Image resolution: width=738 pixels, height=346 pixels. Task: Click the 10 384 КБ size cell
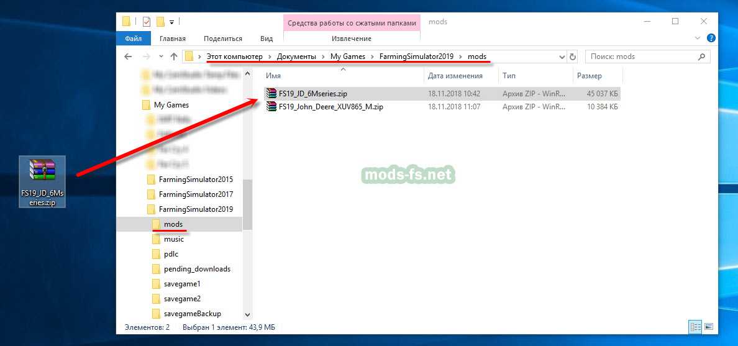pyautogui.click(x=603, y=107)
